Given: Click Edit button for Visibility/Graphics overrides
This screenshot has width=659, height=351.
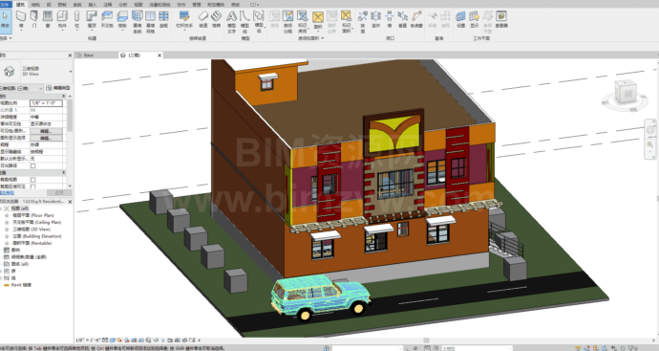Looking at the screenshot, I should pyautogui.click(x=46, y=131).
